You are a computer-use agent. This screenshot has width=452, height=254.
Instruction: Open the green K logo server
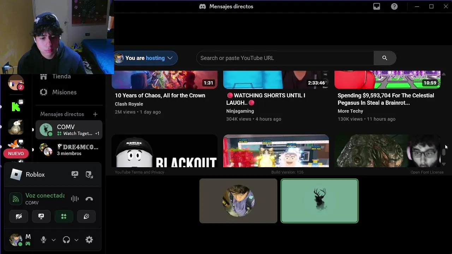[x=16, y=106]
